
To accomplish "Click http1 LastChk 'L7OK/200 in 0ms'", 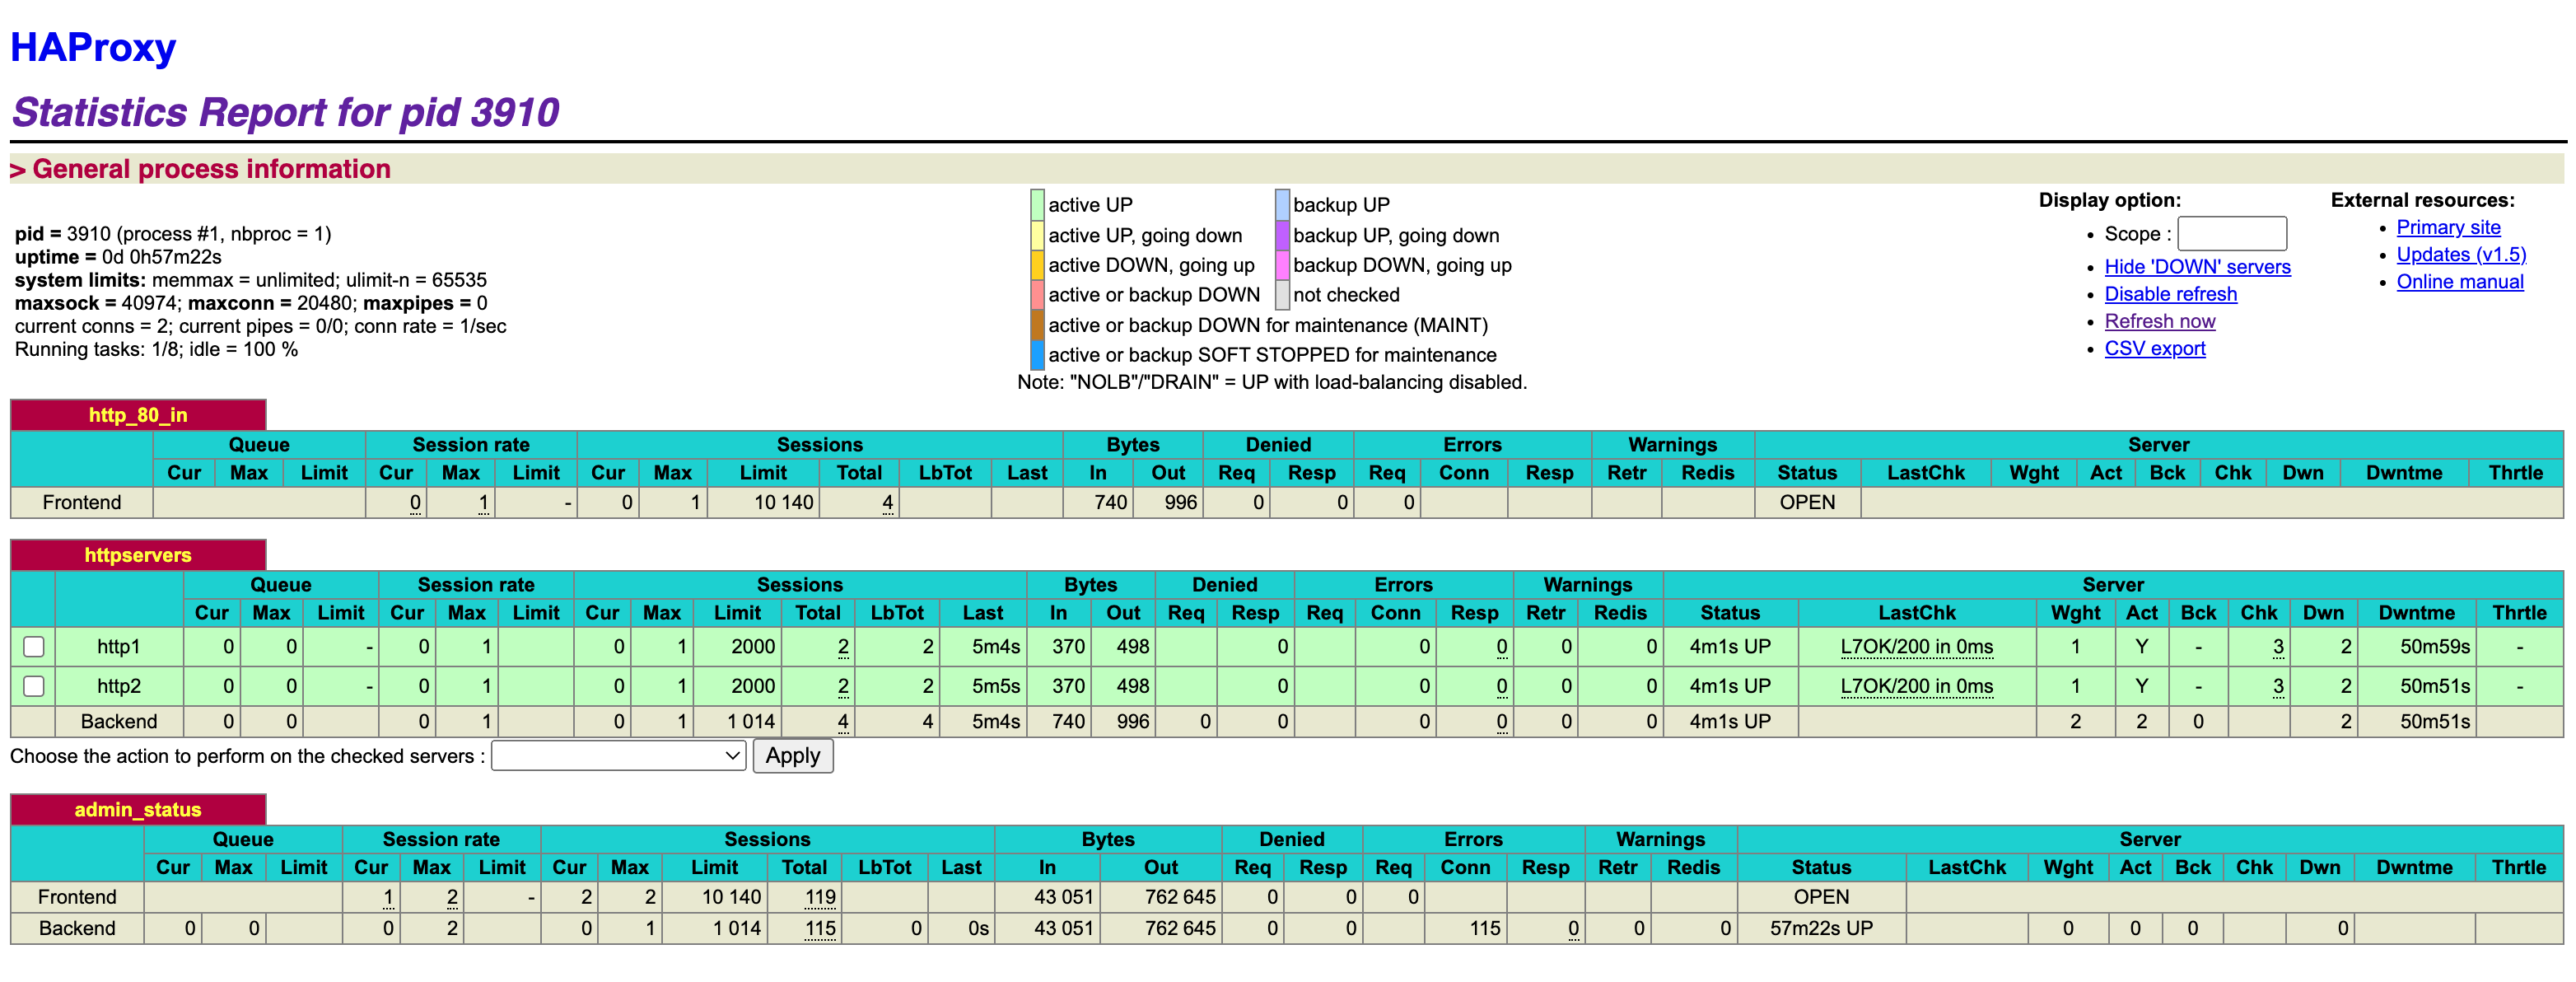I will [x=1916, y=647].
